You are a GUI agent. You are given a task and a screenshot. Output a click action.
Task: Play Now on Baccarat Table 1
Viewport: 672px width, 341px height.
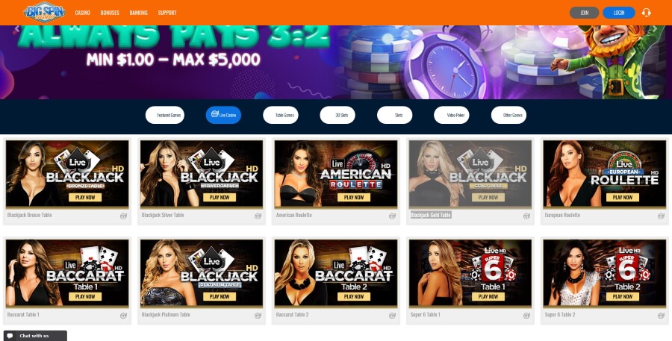(x=85, y=296)
